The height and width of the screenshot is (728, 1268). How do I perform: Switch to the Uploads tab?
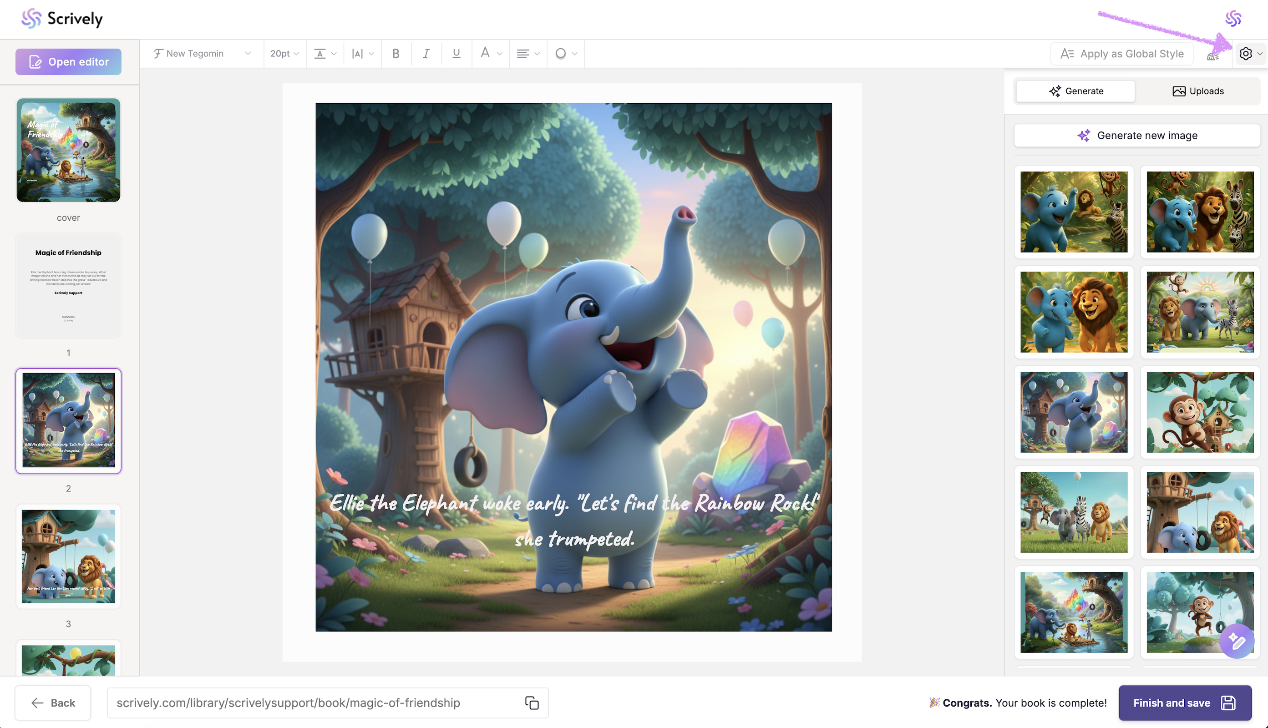tap(1198, 91)
